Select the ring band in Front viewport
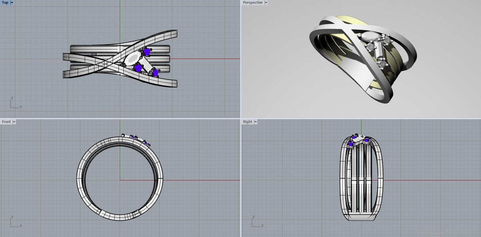The height and width of the screenshot is (237, 481). point(119,178)
